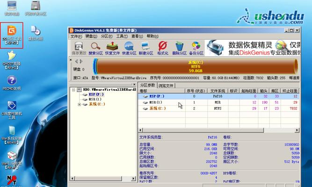This screenshot has height=187, width=312.
Task: Open the 查看(V) menu
Action: tap(137, 36)
